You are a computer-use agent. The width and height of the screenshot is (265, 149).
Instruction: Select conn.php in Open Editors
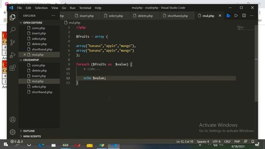click(x=39, y=28)
